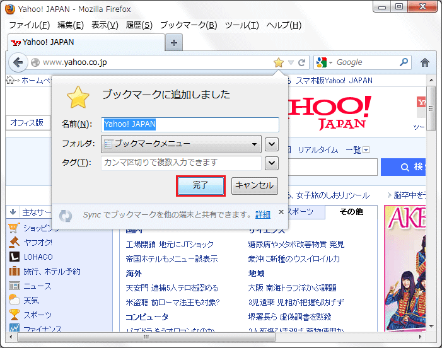Expand the tag list chevron button
The image size is (442, 348).
272,163
